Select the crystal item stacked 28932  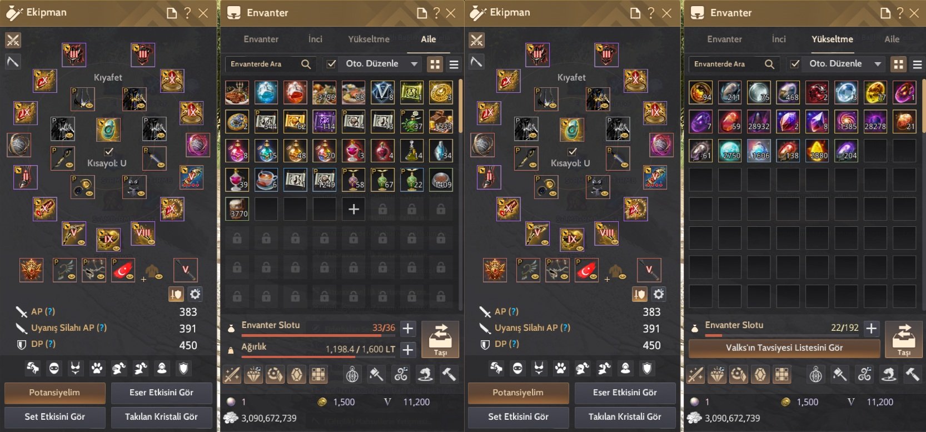(759, 121)
